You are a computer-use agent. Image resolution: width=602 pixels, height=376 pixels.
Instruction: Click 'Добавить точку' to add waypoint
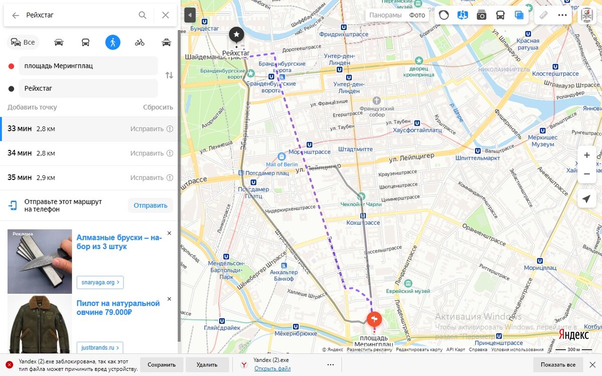[32, 107]
